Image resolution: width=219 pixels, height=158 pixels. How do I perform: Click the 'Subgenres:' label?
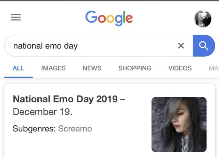click(34, 129)
